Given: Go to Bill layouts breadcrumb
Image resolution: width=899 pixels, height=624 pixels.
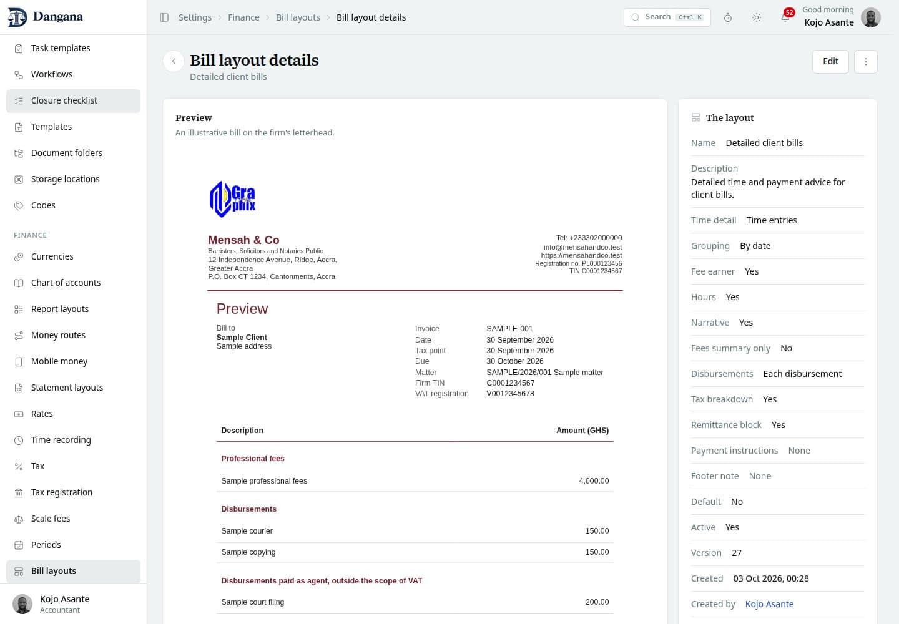Looking at the screenshot, I should pyautogui.click(x=298, y=17).
